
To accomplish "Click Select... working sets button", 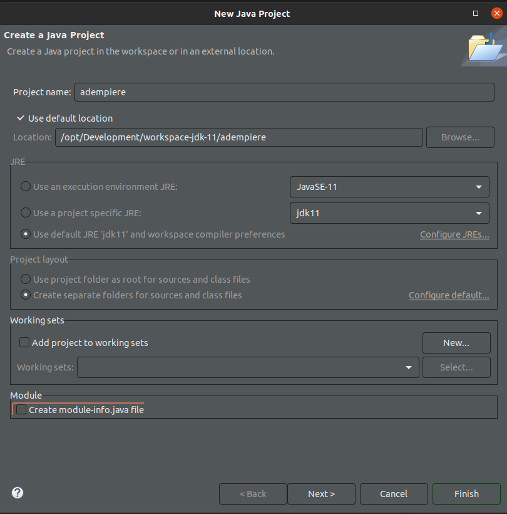I will click(x=456, y=367).
